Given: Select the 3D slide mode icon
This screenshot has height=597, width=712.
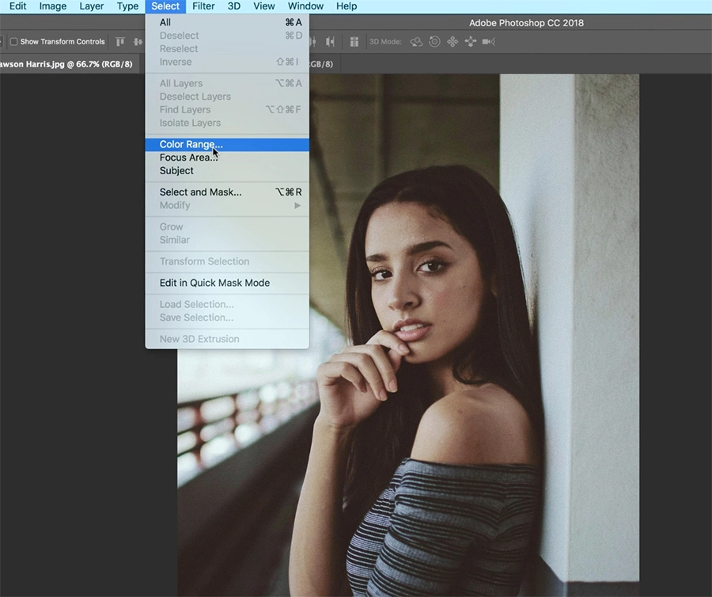Looking at the screenshot, I should [x=471, y=41].
